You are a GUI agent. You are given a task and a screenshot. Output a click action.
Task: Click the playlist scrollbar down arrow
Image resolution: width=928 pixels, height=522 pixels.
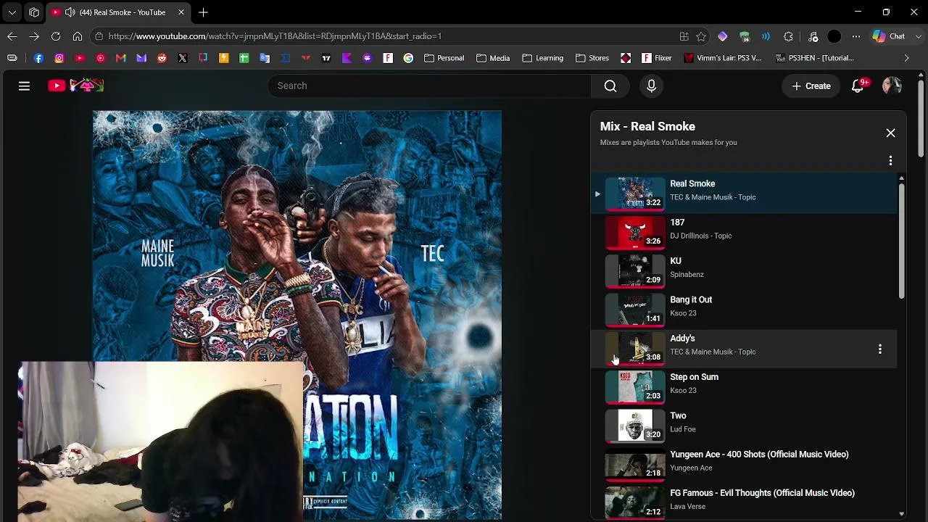(901, 514)
